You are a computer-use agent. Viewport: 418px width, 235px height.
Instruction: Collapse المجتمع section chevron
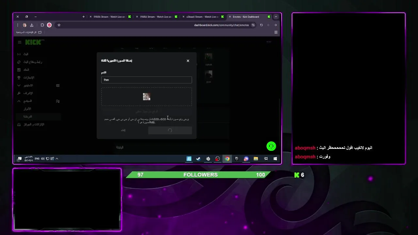(x=19, y=101)
